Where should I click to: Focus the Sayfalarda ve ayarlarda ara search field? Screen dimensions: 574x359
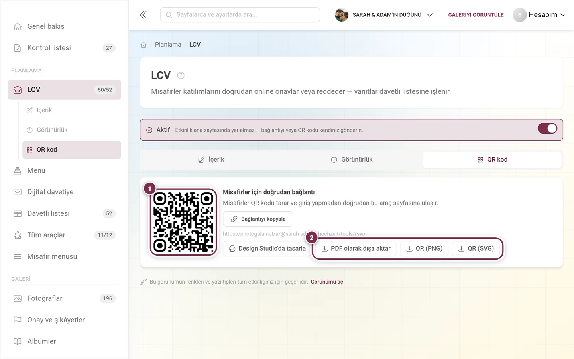point(240,15)
